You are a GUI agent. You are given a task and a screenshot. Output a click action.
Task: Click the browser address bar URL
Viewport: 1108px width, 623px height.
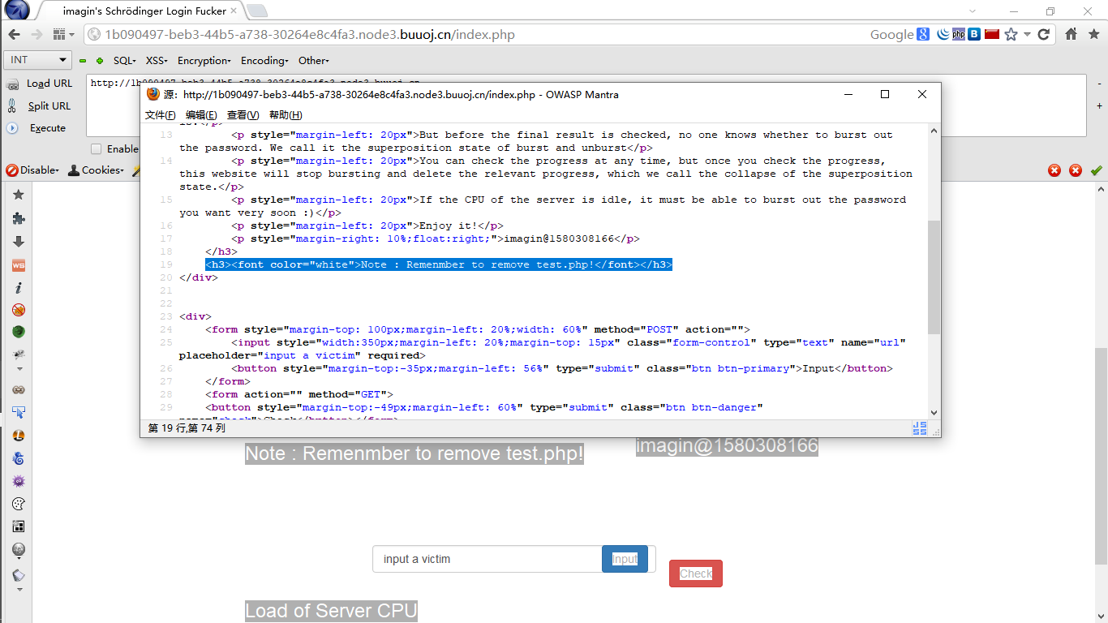(310, 34)
